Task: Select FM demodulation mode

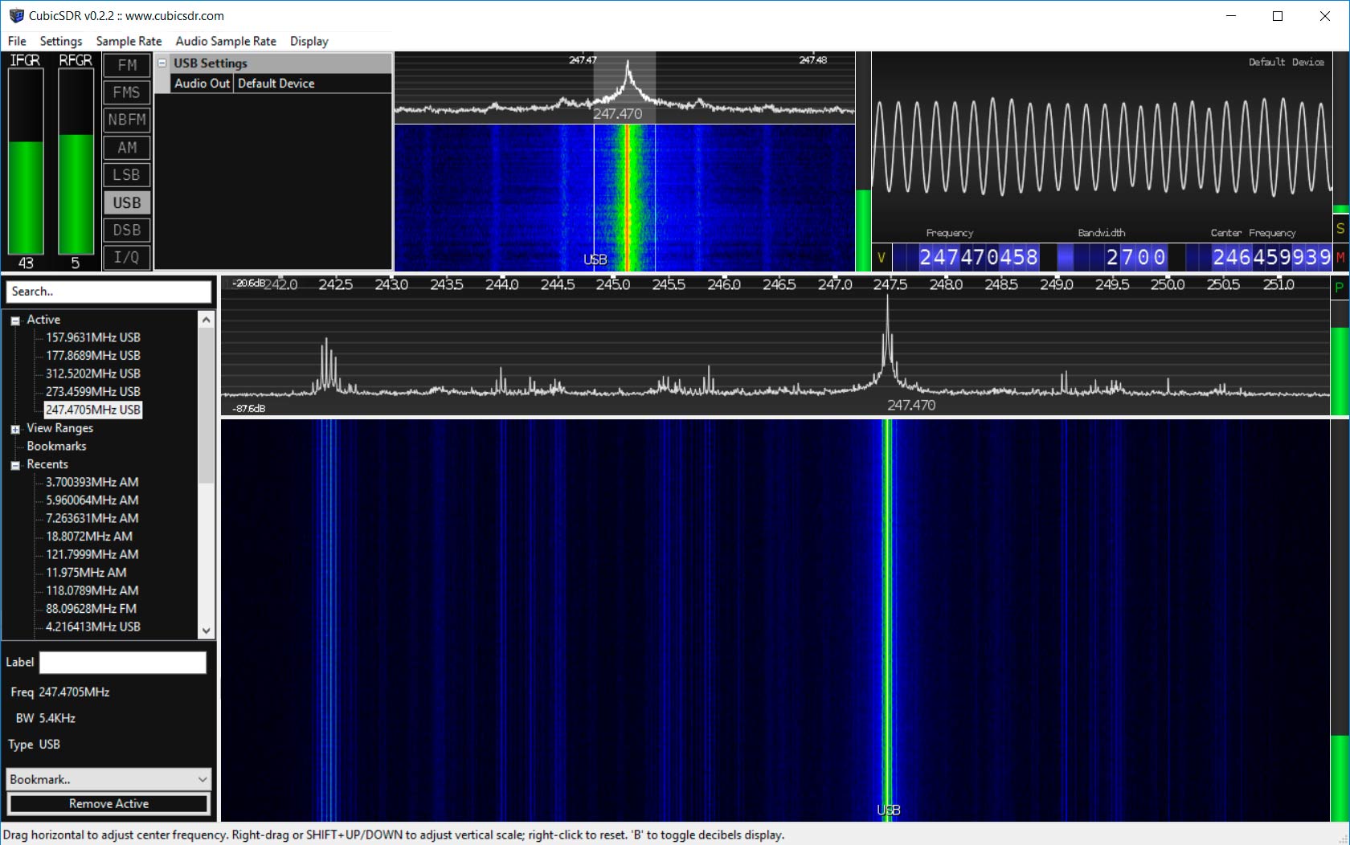Action: point(127,65)
